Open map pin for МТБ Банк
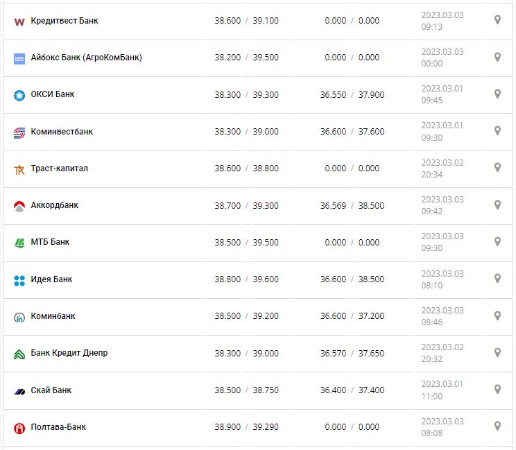This screenshot has height=450, width=516. (497, 241)
